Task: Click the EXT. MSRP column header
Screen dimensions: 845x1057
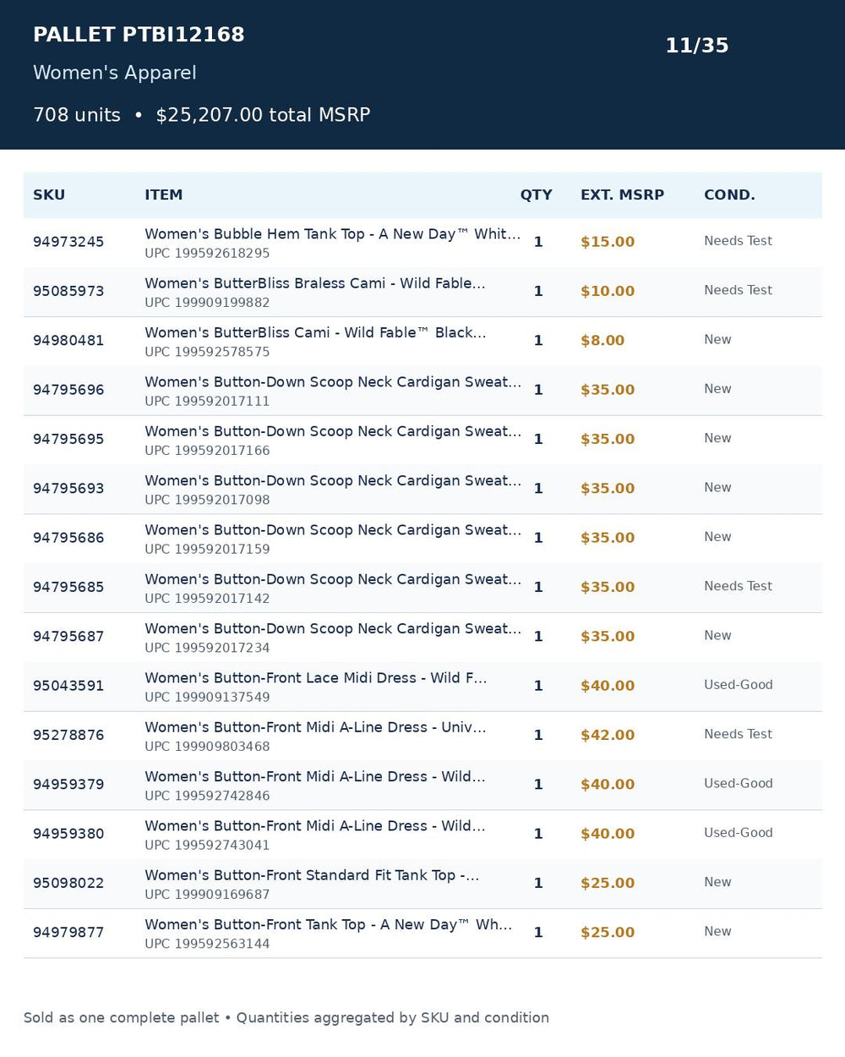Action: pyautogui.click(x=623, y=195)
